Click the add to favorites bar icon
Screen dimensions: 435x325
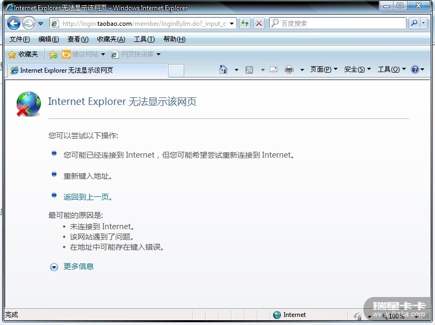(x=53, y=55)
